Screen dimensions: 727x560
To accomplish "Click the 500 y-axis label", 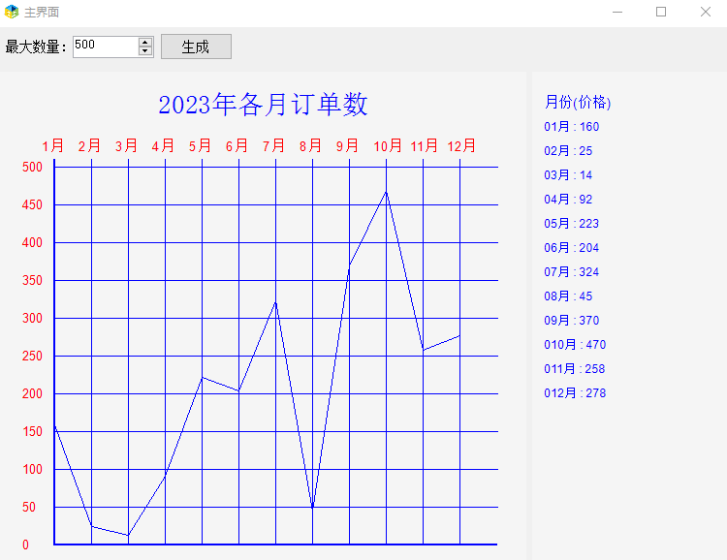I will 32,167.
